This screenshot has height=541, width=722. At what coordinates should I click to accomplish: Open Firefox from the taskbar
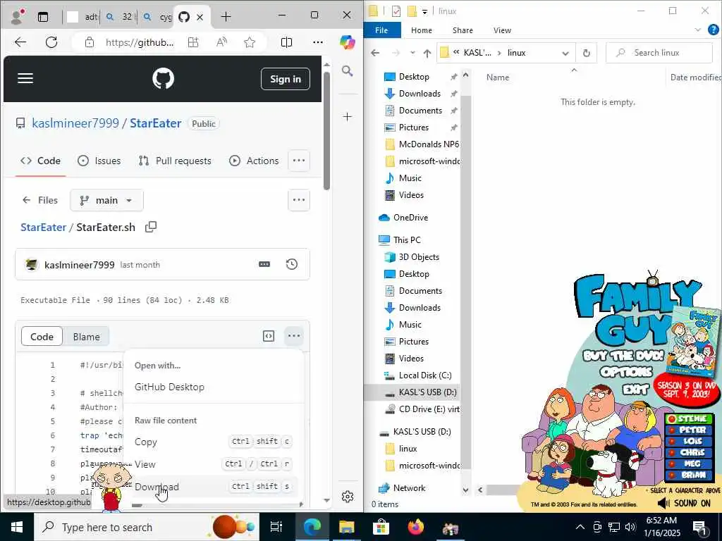click(416, 527)
